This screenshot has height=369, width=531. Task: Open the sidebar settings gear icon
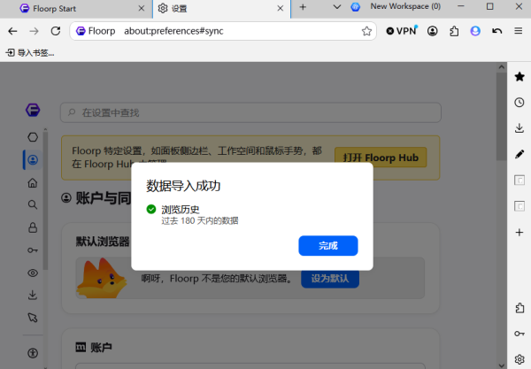(519, 359)
